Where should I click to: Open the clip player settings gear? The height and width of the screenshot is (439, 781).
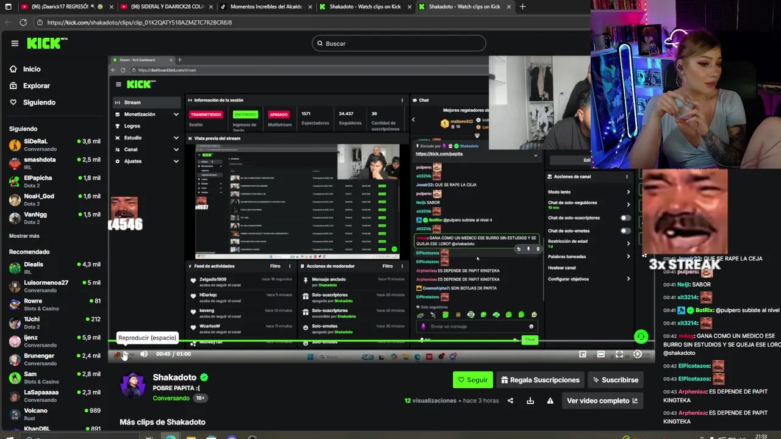pyautogui.click(x=638, y=354)
